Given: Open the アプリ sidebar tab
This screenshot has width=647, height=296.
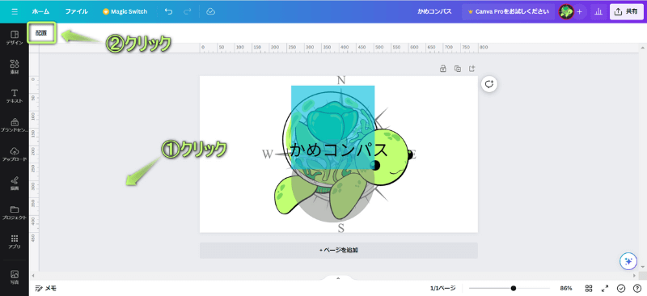Looking at the screenshot, I should (x=15, y=242).
